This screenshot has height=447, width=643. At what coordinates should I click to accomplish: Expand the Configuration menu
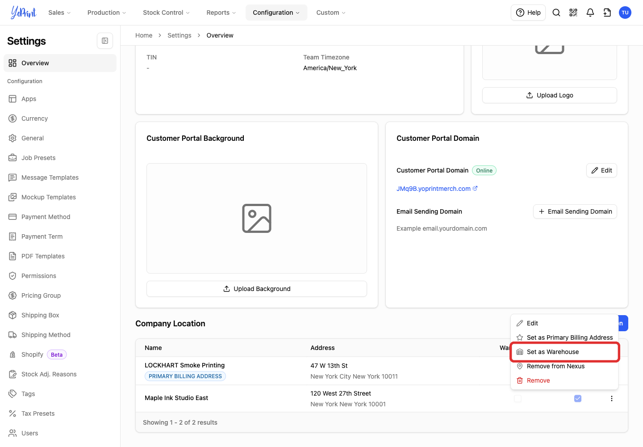pos(276,13)
